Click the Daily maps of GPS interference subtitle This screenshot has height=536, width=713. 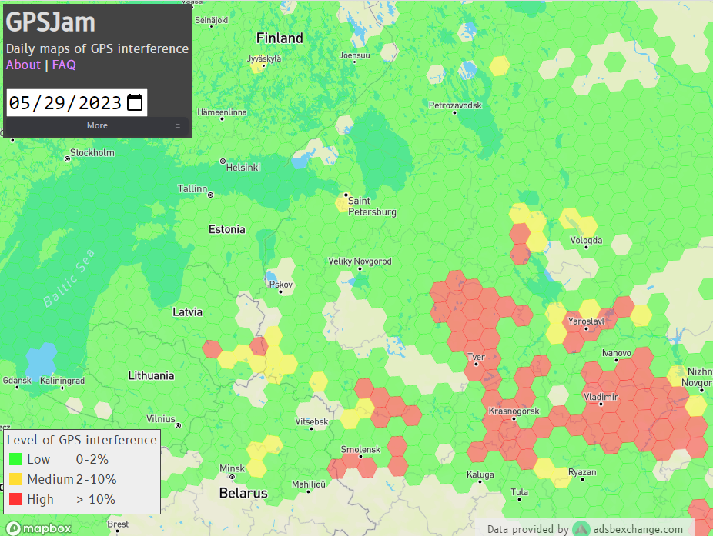pyautogui.click(x=97, y=48)
